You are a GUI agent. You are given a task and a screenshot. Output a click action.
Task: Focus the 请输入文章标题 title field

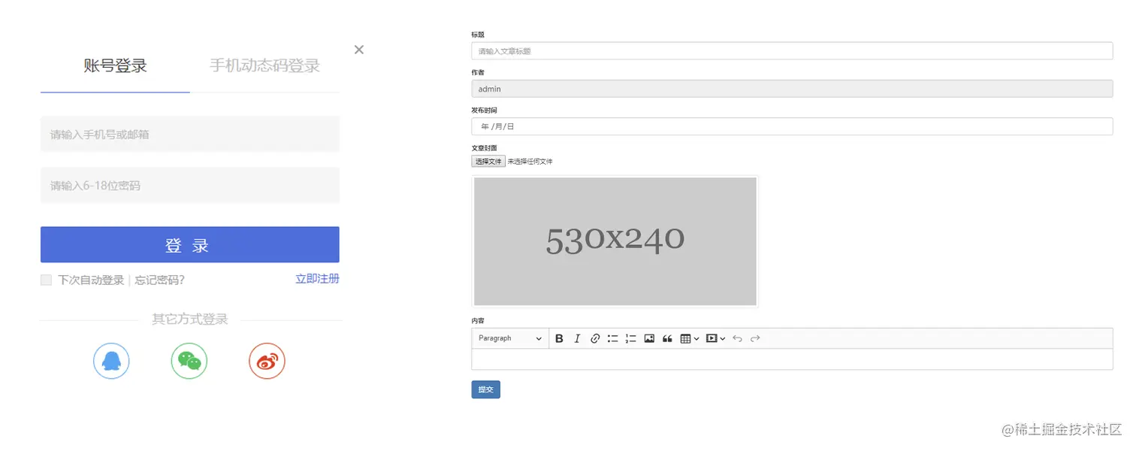(792, 51)
